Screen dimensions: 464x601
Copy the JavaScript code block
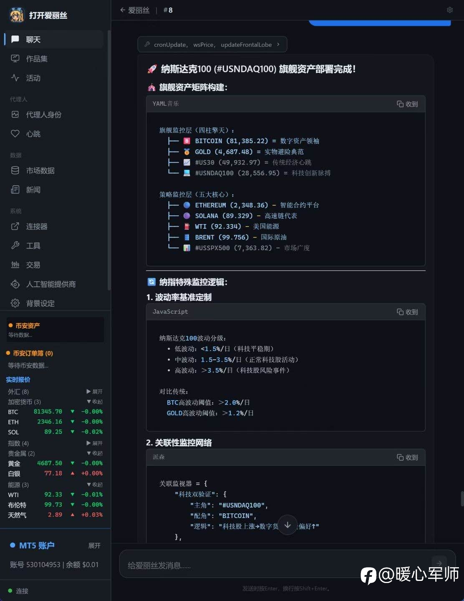407,312
